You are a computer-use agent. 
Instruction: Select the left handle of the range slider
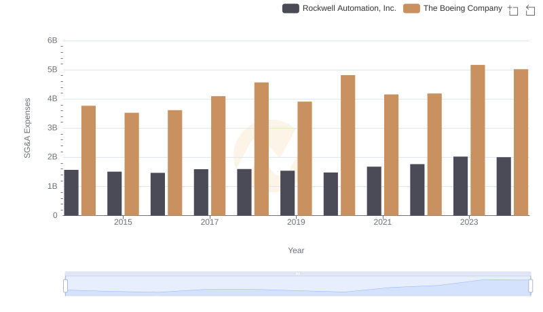[65, 286]
